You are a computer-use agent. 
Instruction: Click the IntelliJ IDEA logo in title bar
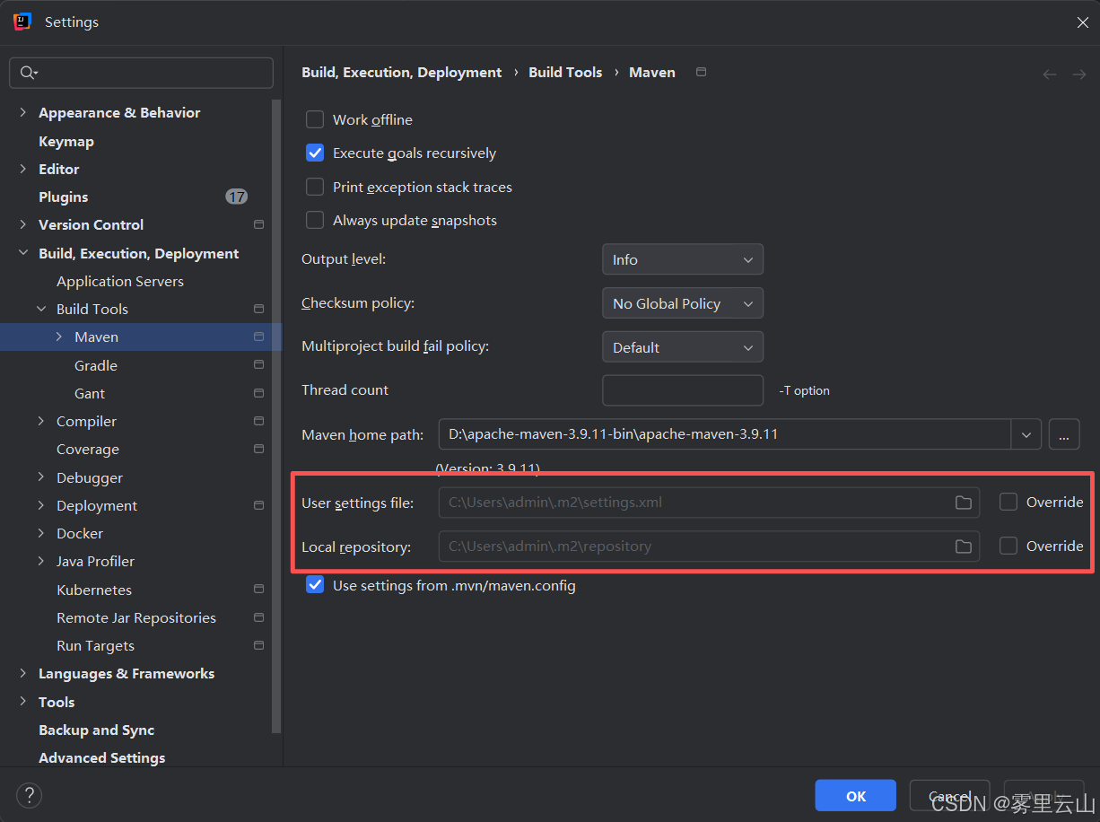(22, 22)
